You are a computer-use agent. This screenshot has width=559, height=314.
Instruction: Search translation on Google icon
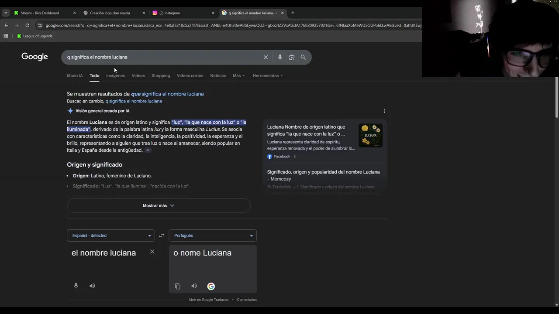(211, 286)
